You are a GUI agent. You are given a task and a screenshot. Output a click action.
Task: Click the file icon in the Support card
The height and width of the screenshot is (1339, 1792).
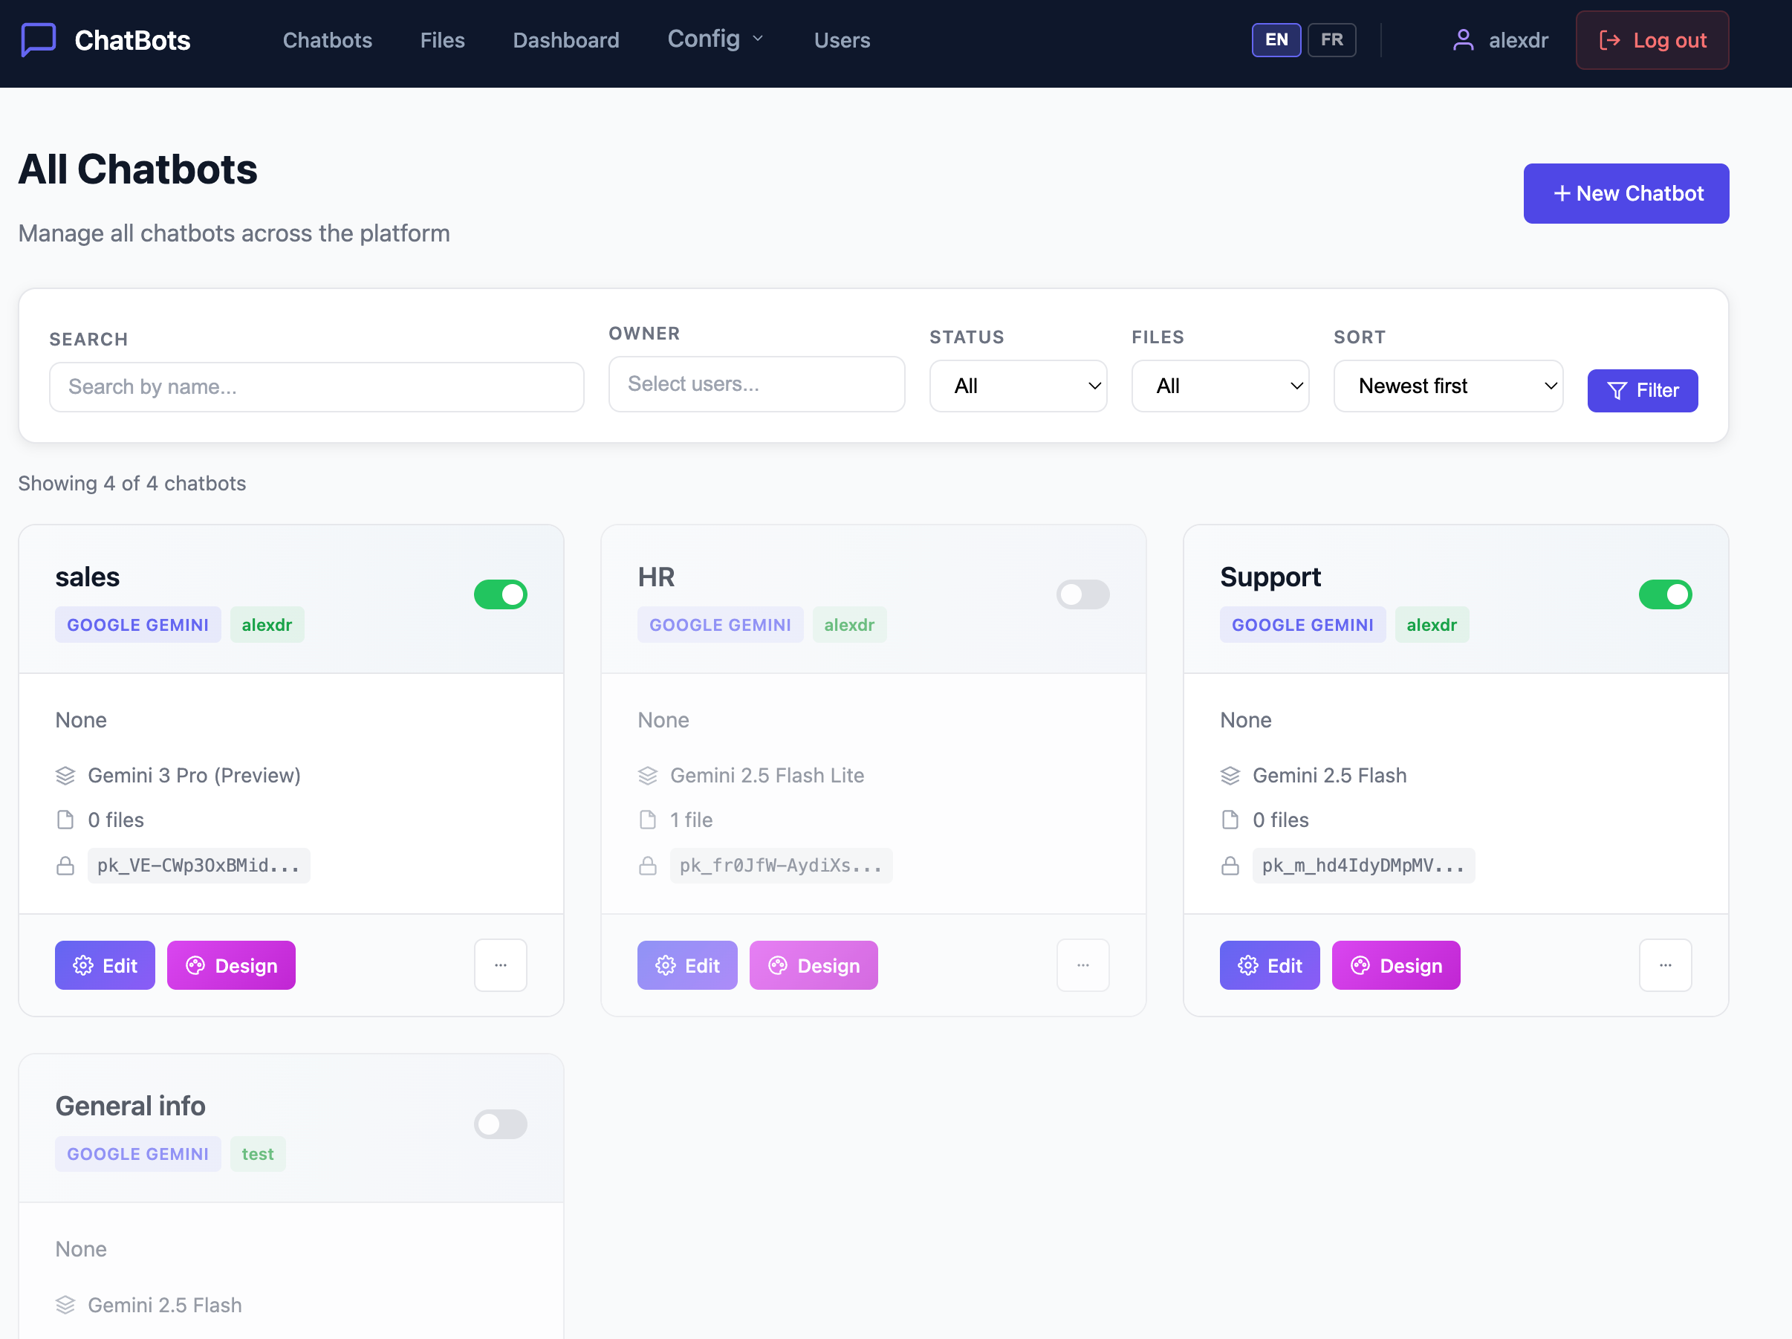[1230, 820]
